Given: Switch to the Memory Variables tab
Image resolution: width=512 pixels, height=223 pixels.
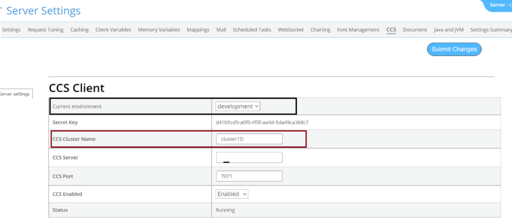Looking at the screenshot, I should pyautogui.click(x=159, y=30).
